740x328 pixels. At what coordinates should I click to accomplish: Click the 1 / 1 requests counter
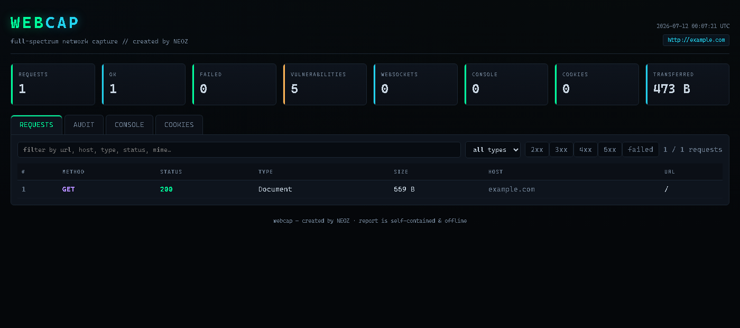(x=693, y=150)
